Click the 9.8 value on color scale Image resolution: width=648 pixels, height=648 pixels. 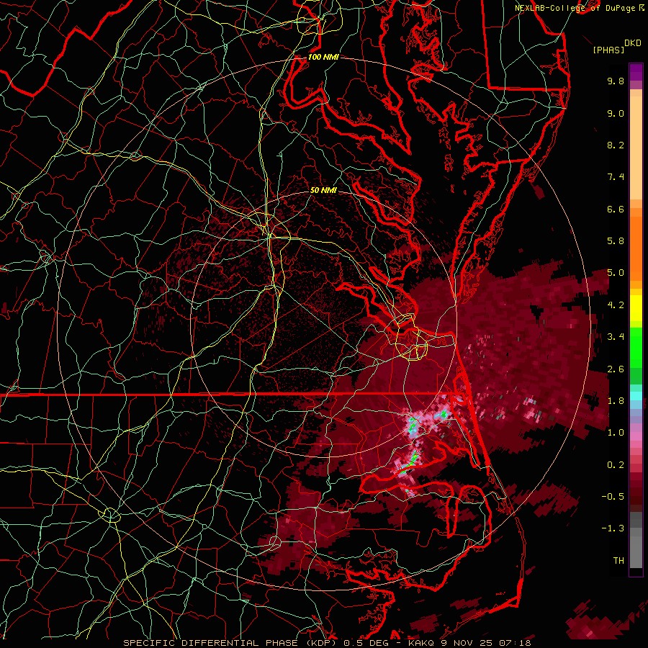coord(616,81)
